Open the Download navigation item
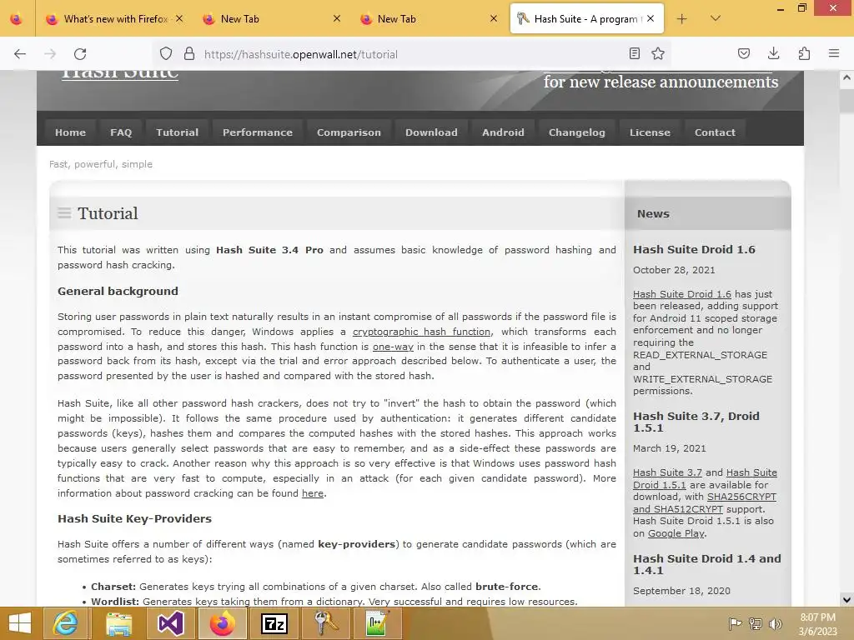 (431, 132)
